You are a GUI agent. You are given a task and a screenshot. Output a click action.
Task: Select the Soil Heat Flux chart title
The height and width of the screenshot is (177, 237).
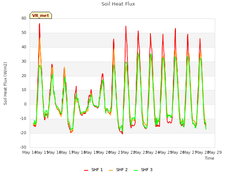click(x=118, y=4)
